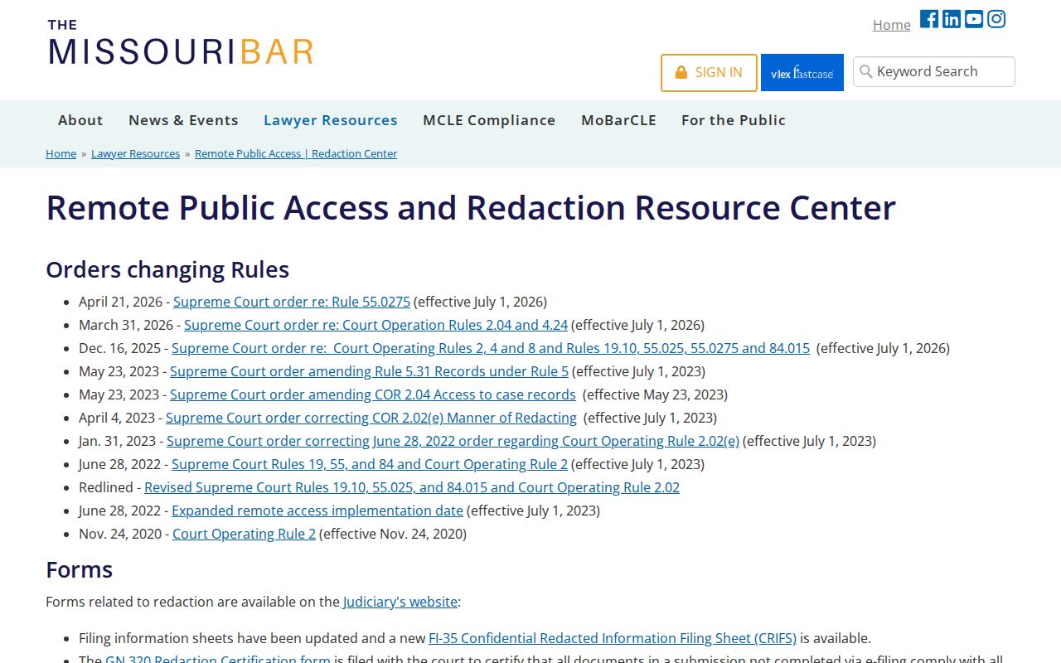
Task: Open the Instagram social icon
Action: point(996,19)
